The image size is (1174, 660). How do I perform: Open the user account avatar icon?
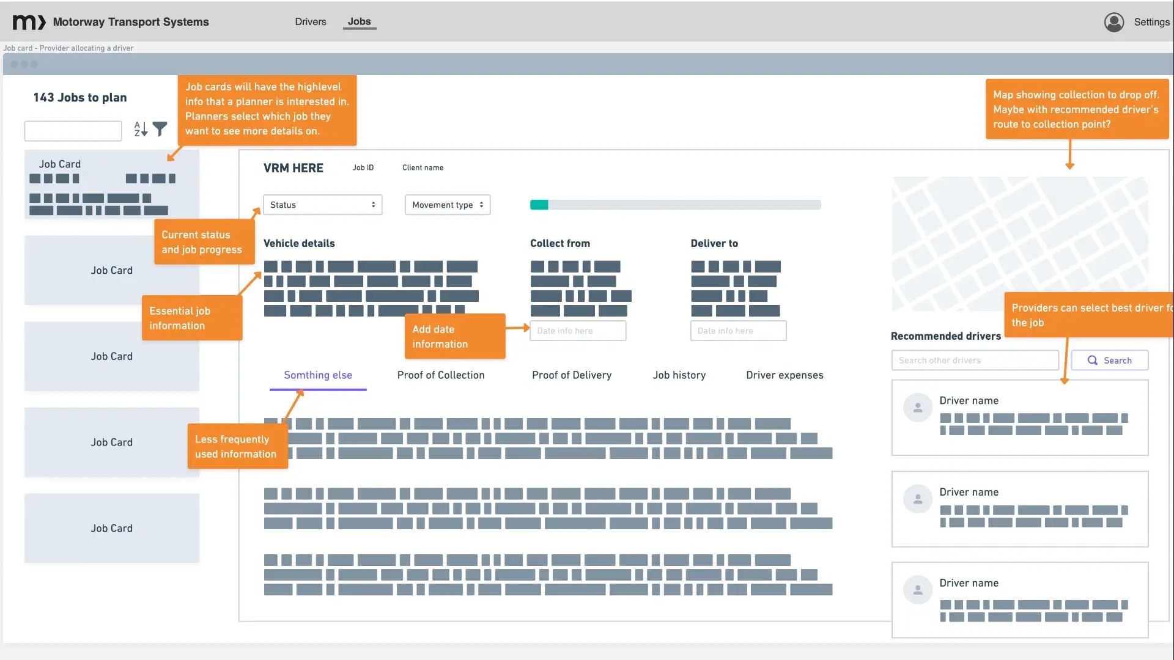tap(1114, 22)
